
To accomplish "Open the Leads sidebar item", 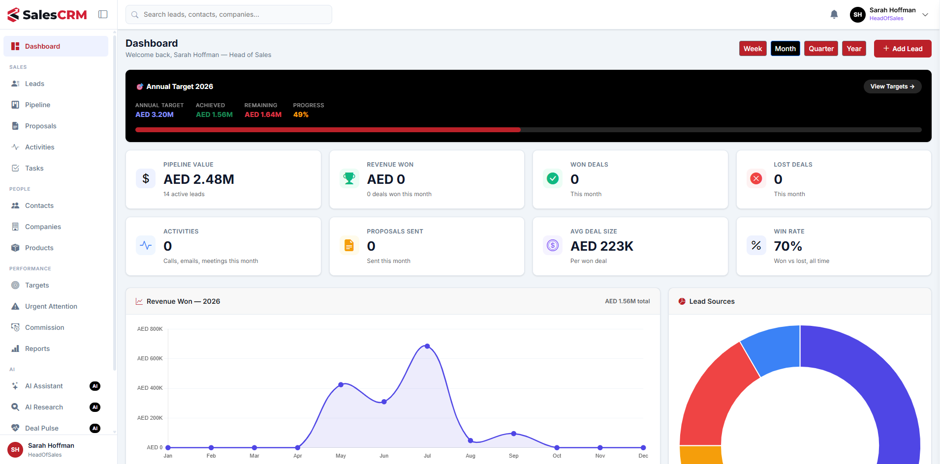I will tap(56, 84).
